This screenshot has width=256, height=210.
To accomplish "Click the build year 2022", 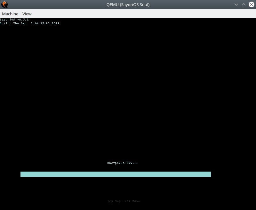I will [56, 23].
